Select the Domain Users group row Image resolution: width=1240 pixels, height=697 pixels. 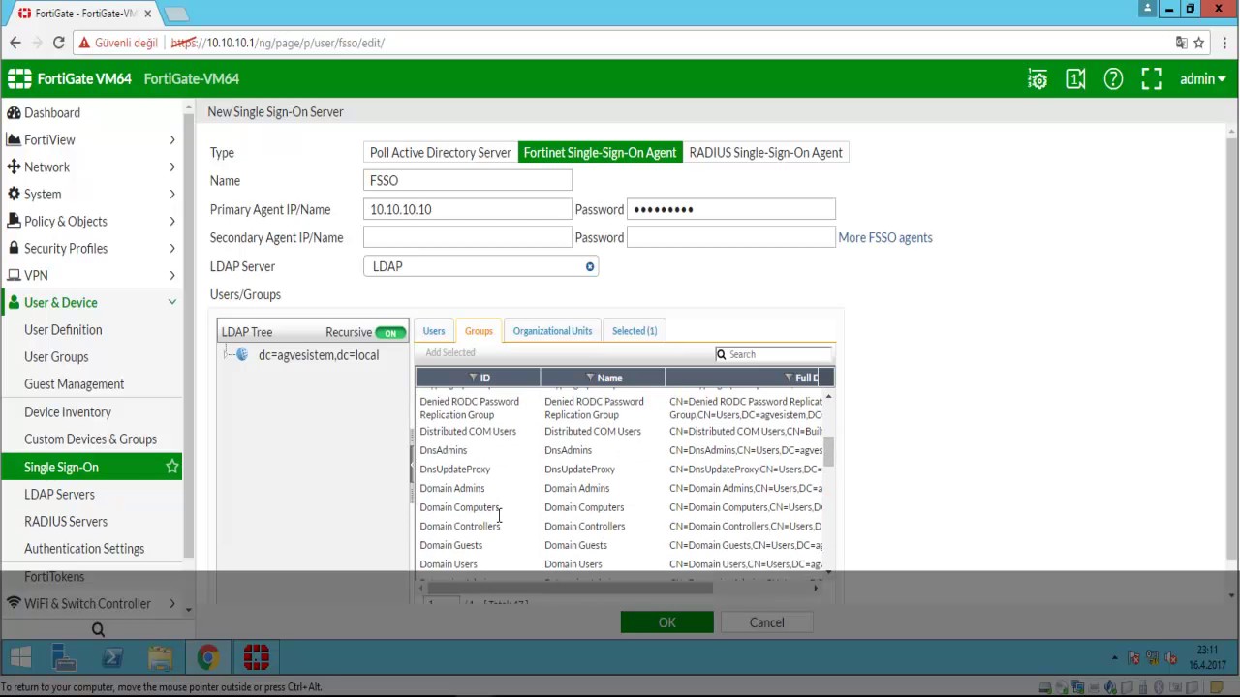[621, 563]
